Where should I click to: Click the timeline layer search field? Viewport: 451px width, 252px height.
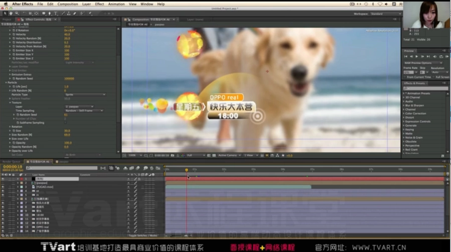coord(62,168)
